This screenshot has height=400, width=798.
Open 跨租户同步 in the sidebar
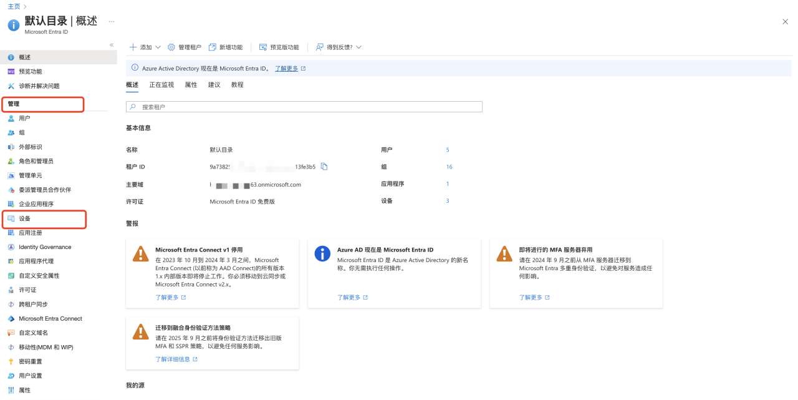click(x=33, y=305)
